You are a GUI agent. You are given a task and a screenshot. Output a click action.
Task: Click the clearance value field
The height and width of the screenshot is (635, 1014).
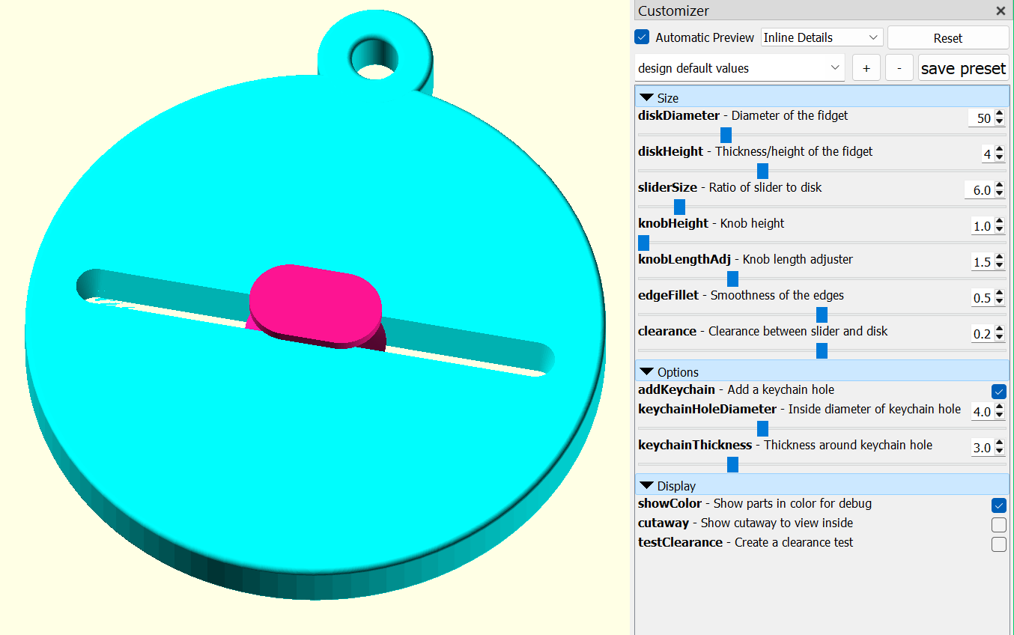(981, 334)
